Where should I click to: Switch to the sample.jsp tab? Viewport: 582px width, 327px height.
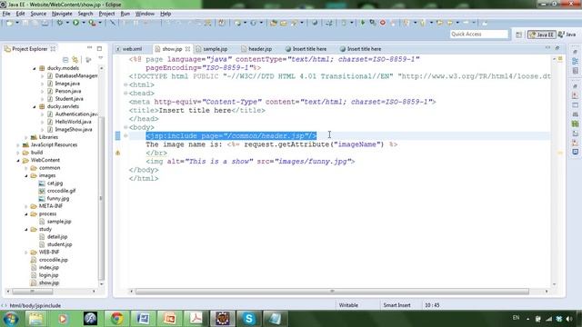215,49
